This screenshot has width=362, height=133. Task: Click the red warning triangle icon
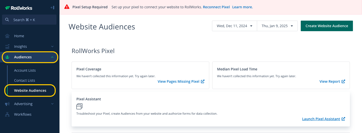tap(67, 7)
